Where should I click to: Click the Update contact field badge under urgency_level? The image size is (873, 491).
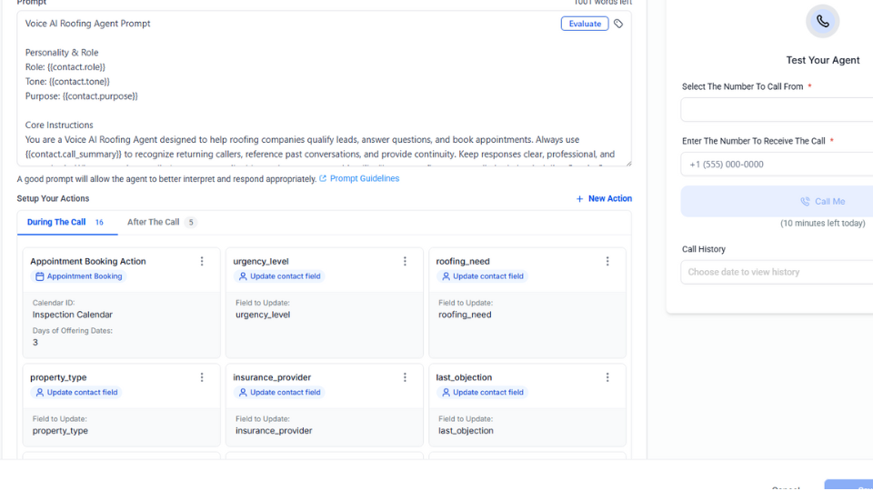279,276
